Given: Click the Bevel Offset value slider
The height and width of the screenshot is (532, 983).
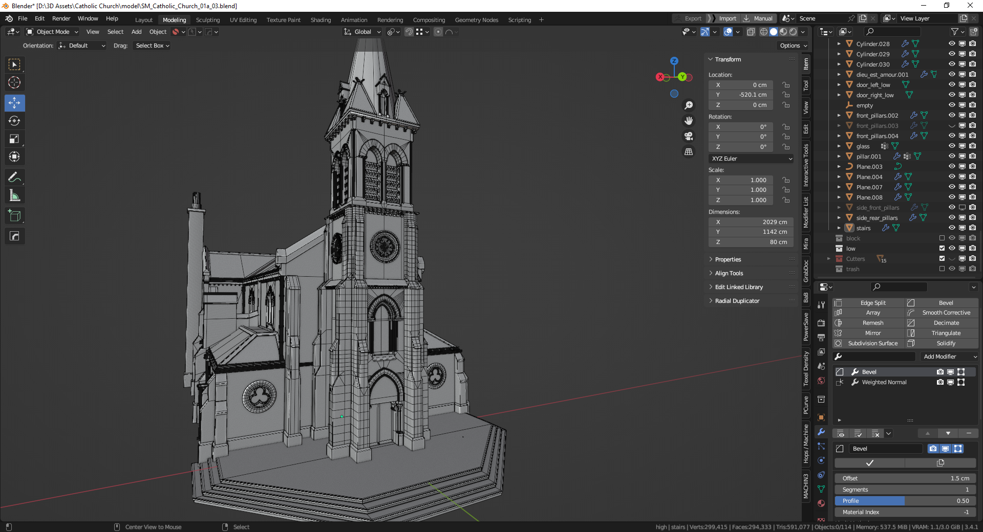Looking at the screenshot, I should coord(905,478).
